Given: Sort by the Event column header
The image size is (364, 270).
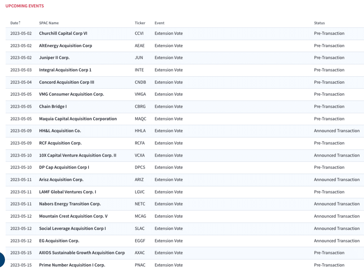Looking at the screenshot, I should [160, 23].
